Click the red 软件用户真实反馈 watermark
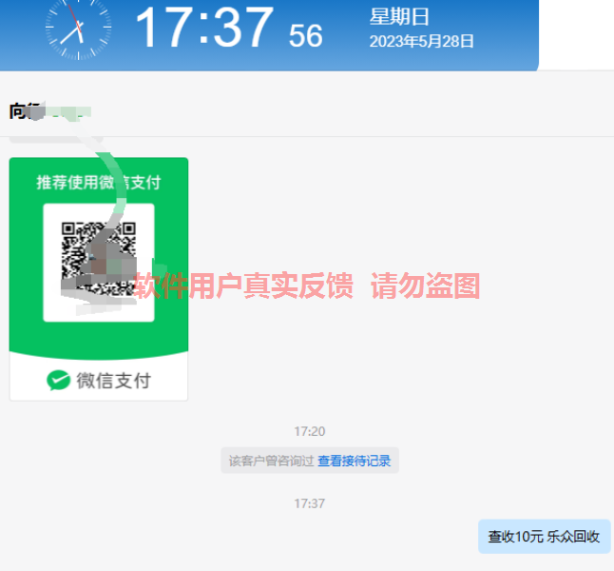The image size is (614, 571). [x=243, y=285]
